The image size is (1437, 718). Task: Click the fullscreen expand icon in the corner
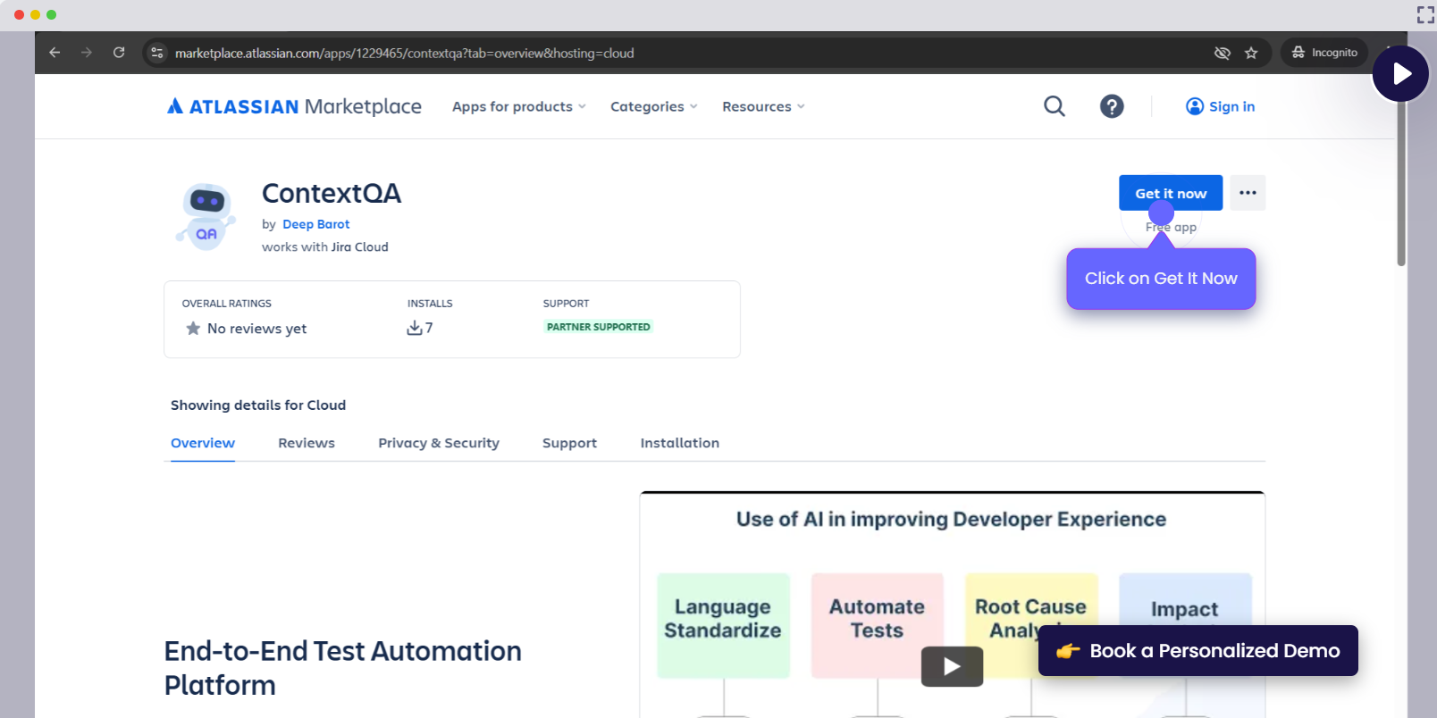(1424, 14)
